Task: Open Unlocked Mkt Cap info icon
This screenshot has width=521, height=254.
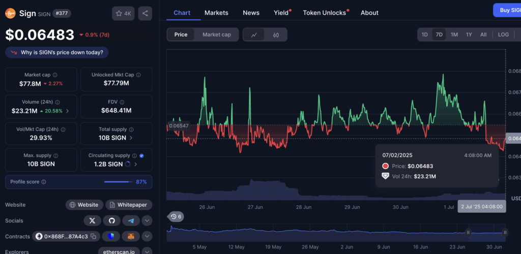Action: [x=138, y=75]
